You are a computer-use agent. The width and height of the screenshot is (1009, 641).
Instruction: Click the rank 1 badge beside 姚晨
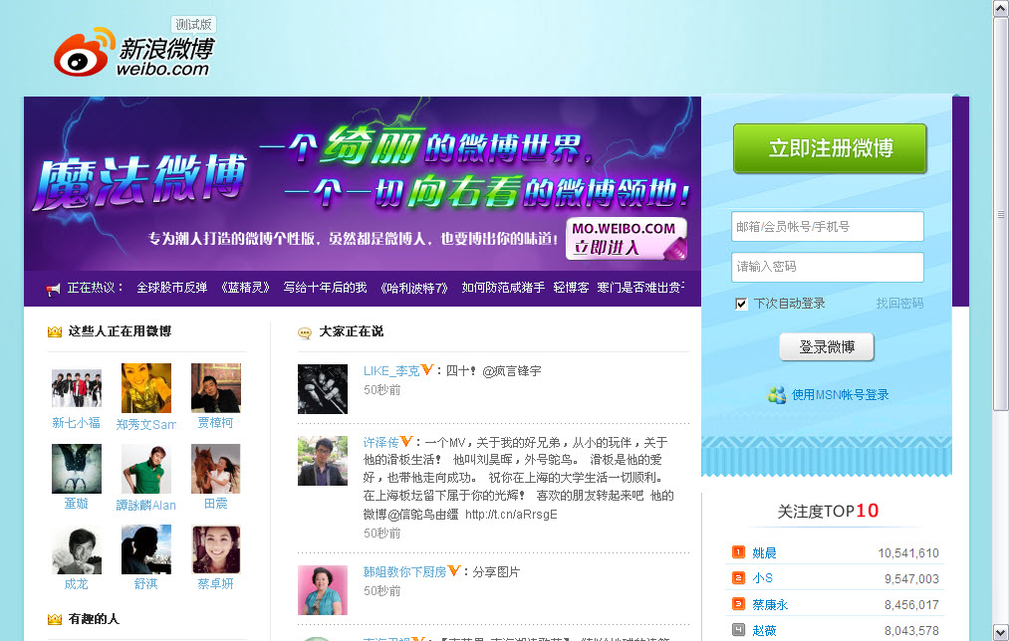pos(738,552)
